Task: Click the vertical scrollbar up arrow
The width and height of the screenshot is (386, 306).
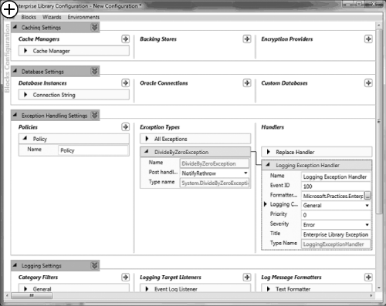Action: 379,25
